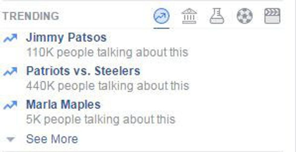Switch to Science and Technology trends
This screenshot has width=296, height=152.
217,16
